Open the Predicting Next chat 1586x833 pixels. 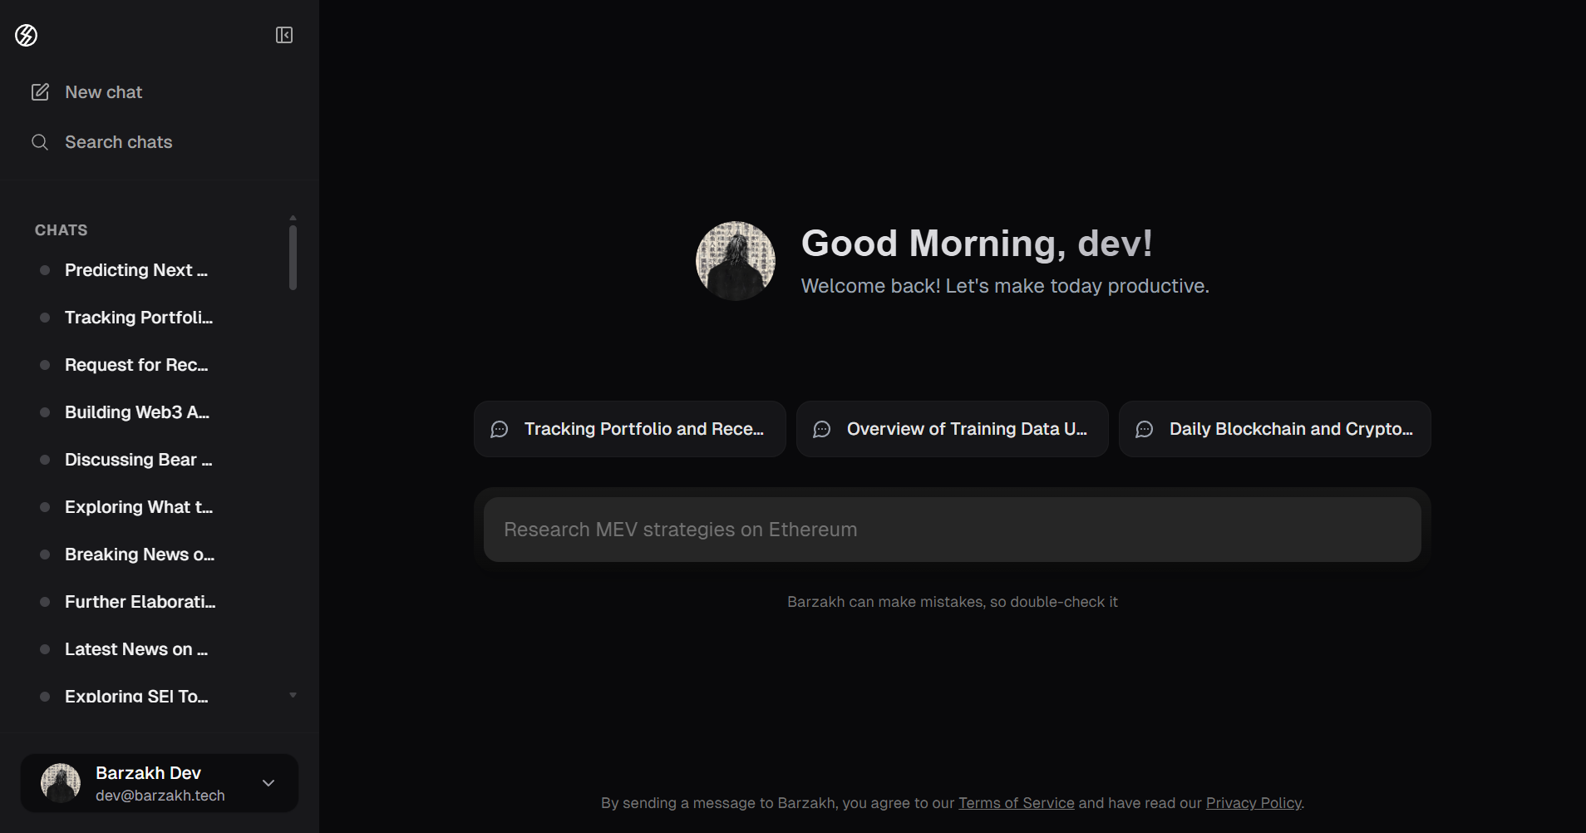tap(136, 270)
